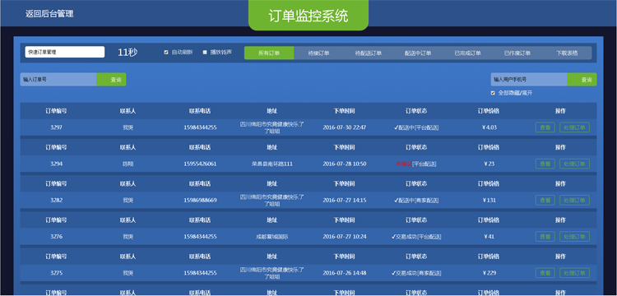
Task: Toggle the 全部隐藏/展开 checkbox
Action: (x=493, y=93)
